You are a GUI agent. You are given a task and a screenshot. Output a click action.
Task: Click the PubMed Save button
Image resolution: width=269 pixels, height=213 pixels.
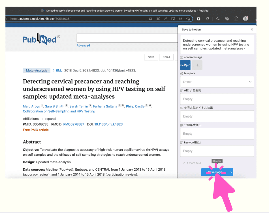coord(151,57)
